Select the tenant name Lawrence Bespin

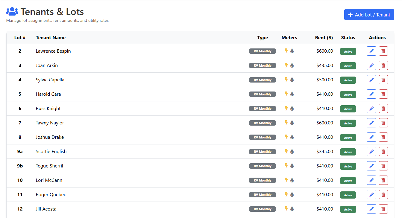[x=53, y=51]
